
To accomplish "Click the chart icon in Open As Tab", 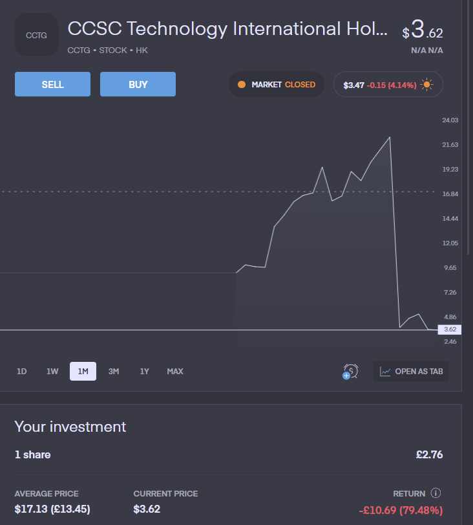I will tap(385, 372).
